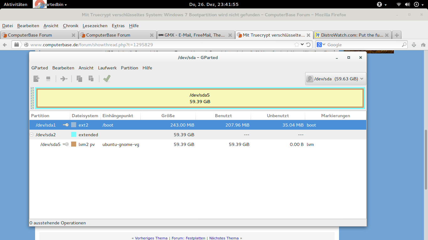Switch to DistroWatch.com tab
The image size is (428, 240).
352,35
